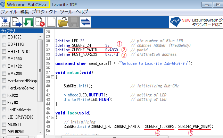Open the 編集 menu
Screen dimensions: 223x138
click(x=25, y=12)
